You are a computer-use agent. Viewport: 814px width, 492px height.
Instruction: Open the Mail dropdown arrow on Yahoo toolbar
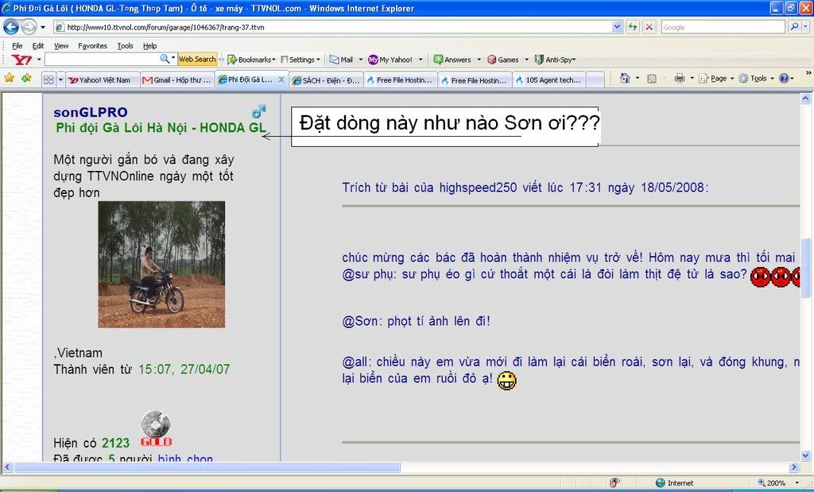tap(361, 60)
